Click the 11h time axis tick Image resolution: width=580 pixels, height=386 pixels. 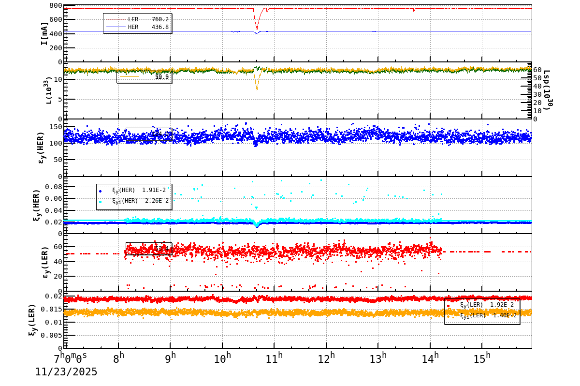275,358
